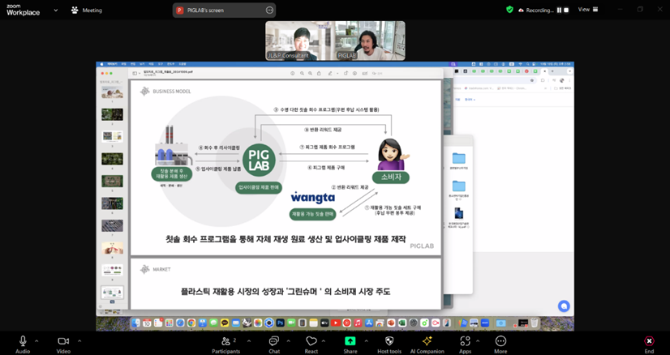This screenshot has height=355, width=670.
Task: Open the Apps panel
Action: click(465, 344)
